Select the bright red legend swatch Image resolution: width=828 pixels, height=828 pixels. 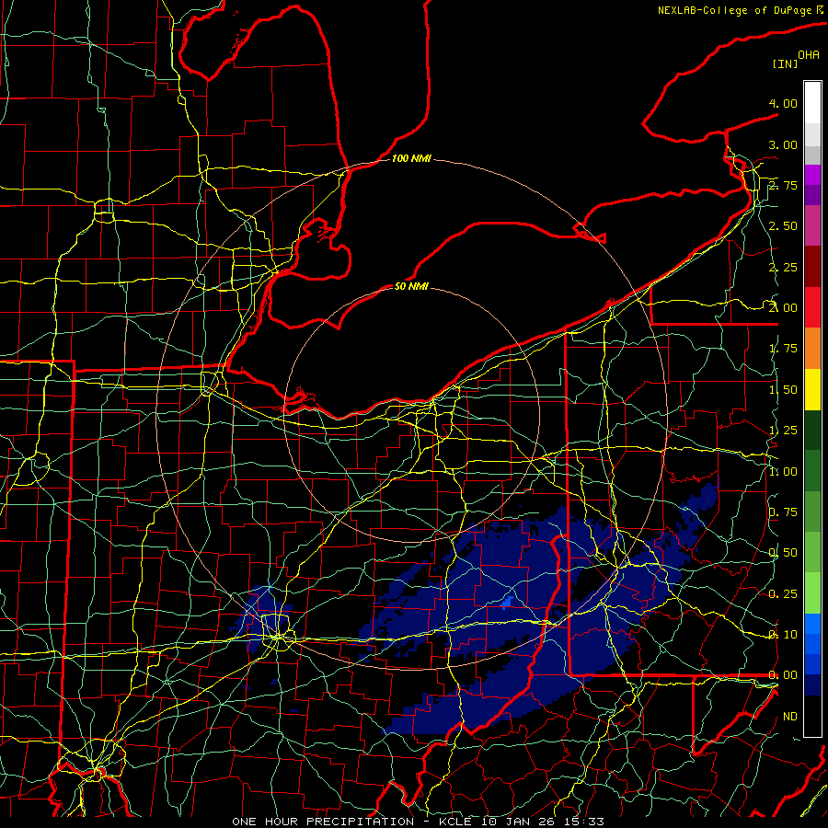[812, 307]
